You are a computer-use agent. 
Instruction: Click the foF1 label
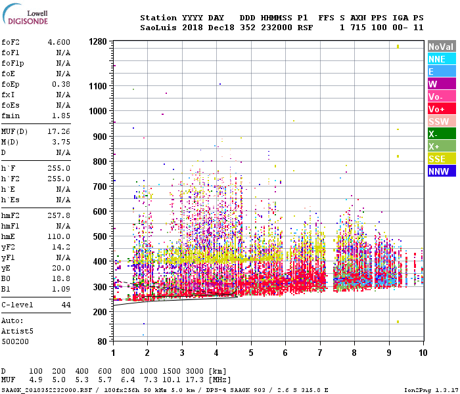11,53
